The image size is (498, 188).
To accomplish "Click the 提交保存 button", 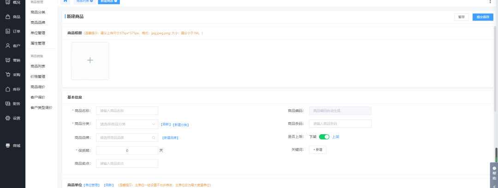I will (483, 17).
